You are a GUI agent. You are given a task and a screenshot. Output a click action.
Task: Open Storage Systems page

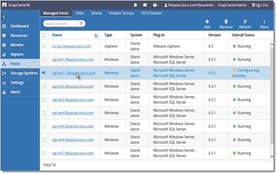[24, 73]
